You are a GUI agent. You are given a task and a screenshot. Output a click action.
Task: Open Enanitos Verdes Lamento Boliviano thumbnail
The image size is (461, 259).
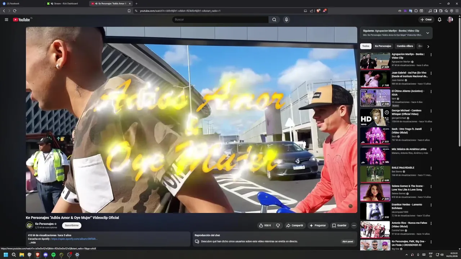pyautogui.click(x=375, y=211)
